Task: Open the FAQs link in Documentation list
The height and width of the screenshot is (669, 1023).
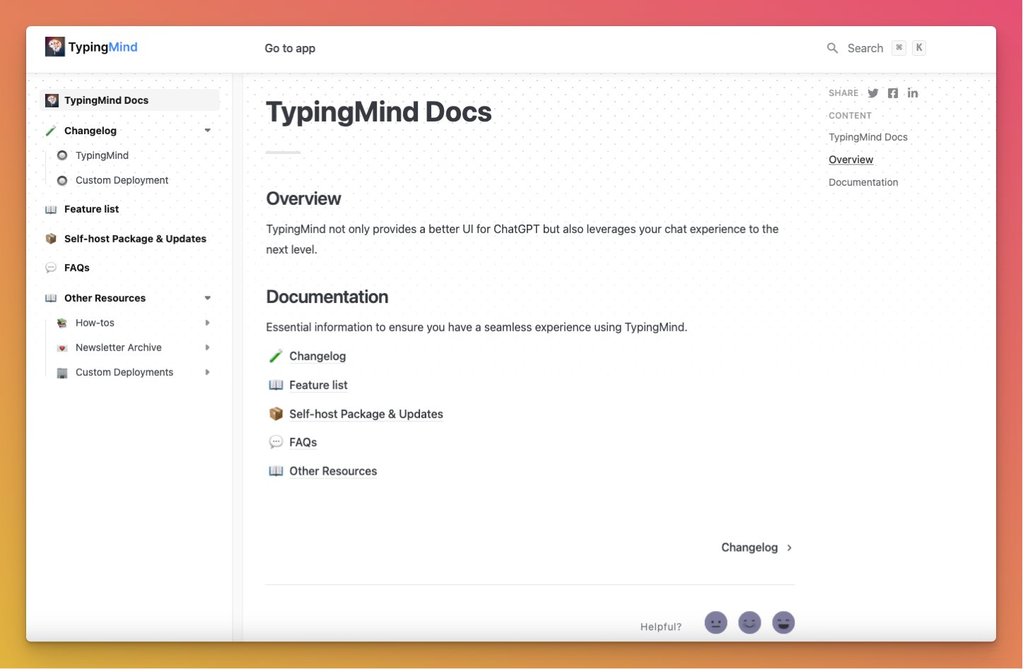Action: (303, 442)
